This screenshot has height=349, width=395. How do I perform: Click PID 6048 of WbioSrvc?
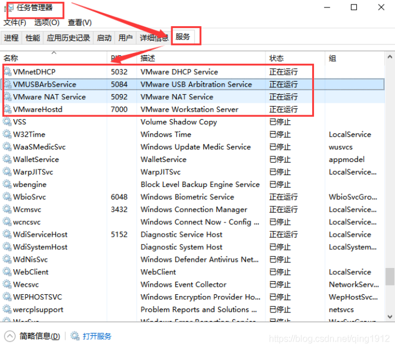click(x=119, y=197)
